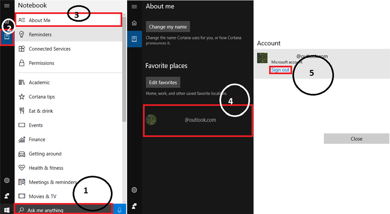The width and height of the screenshot is (390, 214).
Task: Click Finance chart icon
Action: 22,139
